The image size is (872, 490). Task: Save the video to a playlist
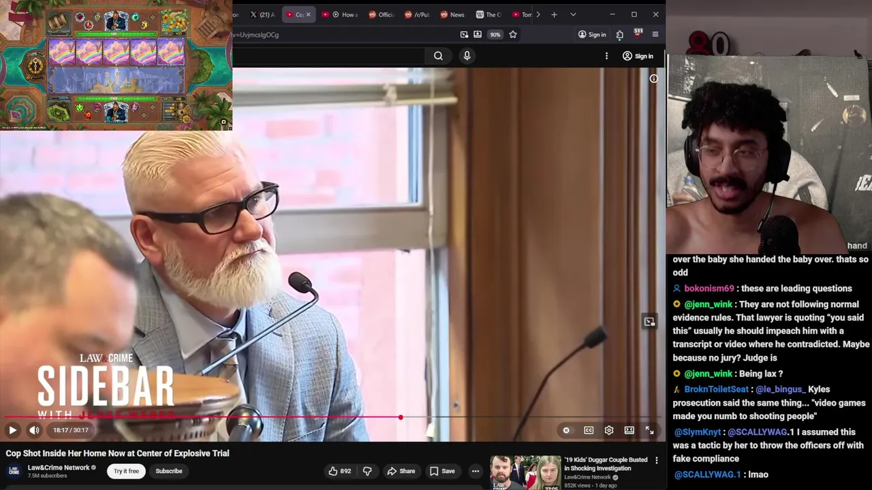(442, 471)
